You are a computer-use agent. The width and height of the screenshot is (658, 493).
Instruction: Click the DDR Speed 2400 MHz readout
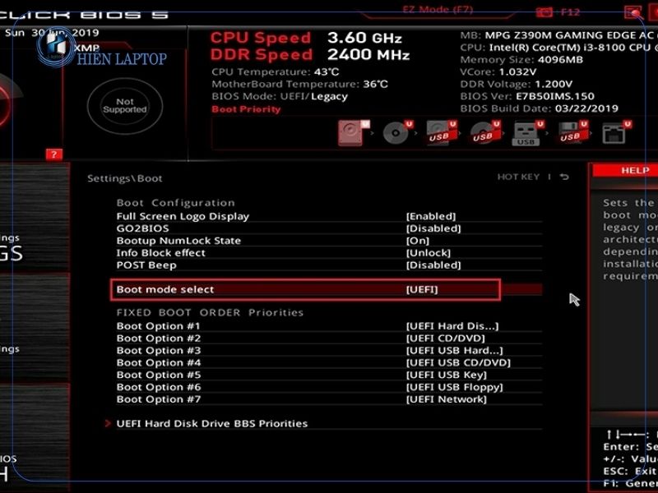coord(310,54)
